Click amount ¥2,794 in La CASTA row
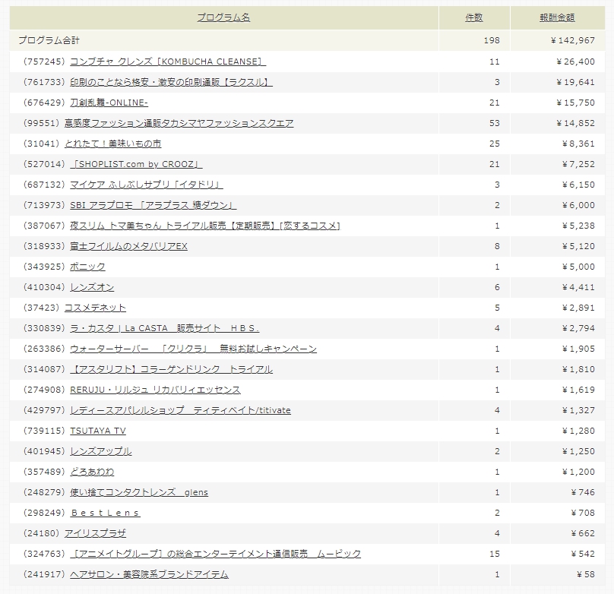 [x=578, y=328]
